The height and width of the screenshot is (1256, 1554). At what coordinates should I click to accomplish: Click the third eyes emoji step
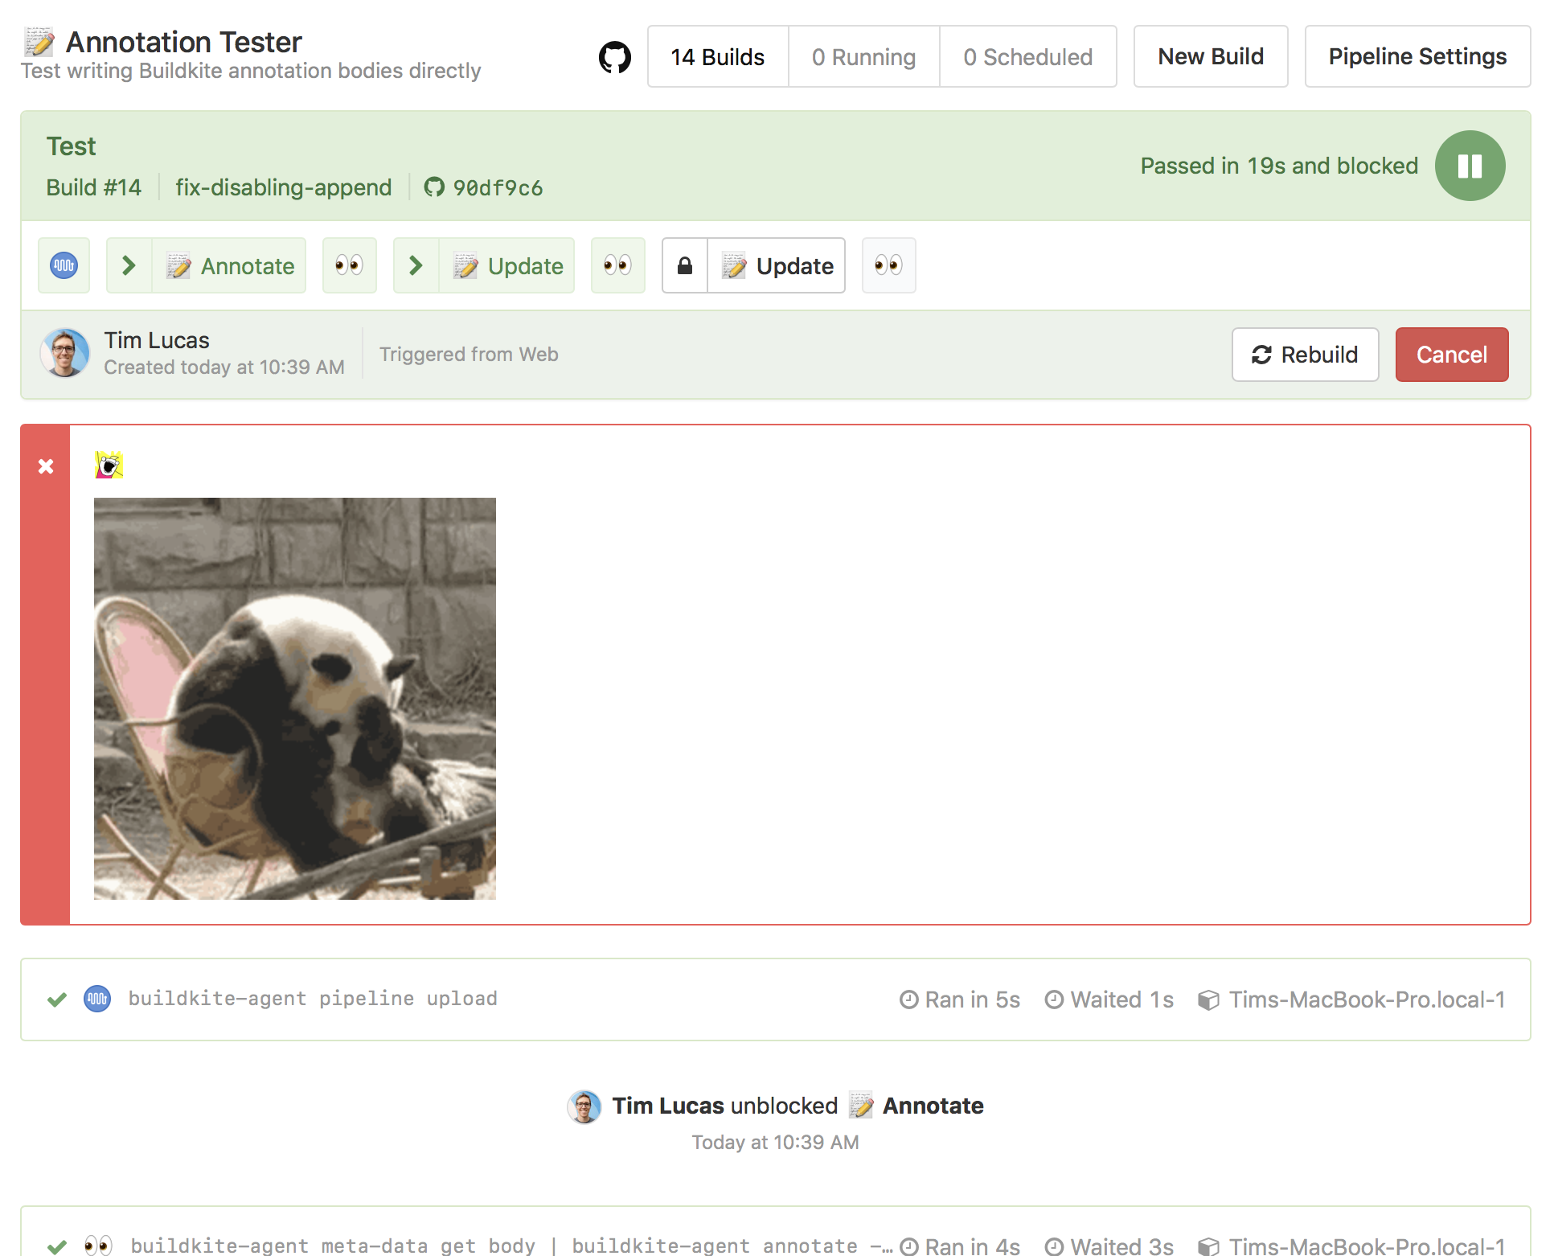[x=888, y=265]
